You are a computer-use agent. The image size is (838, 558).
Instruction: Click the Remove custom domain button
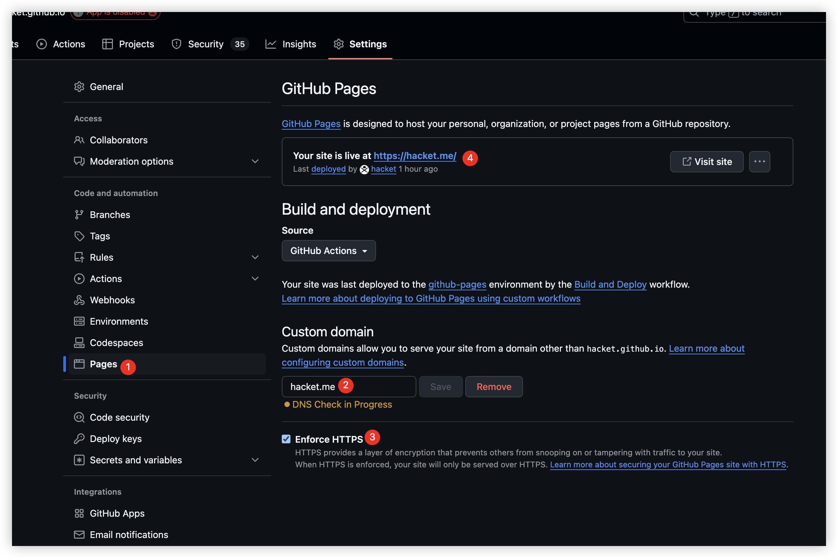494,386
